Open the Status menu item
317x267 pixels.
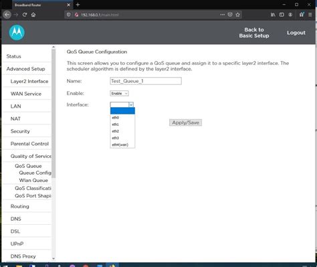(x=13, y=56)
